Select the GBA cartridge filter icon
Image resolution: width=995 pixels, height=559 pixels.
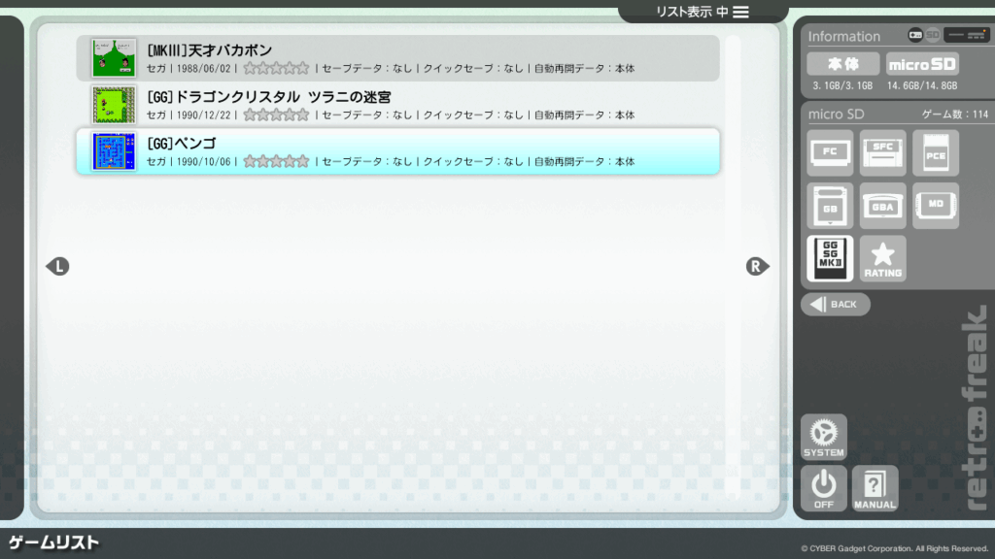pos(882,206)
